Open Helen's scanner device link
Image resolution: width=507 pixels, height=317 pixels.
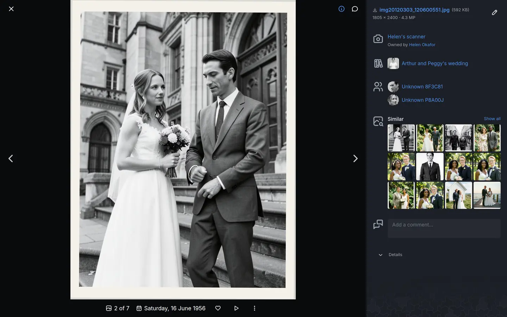tap(406, 37)
